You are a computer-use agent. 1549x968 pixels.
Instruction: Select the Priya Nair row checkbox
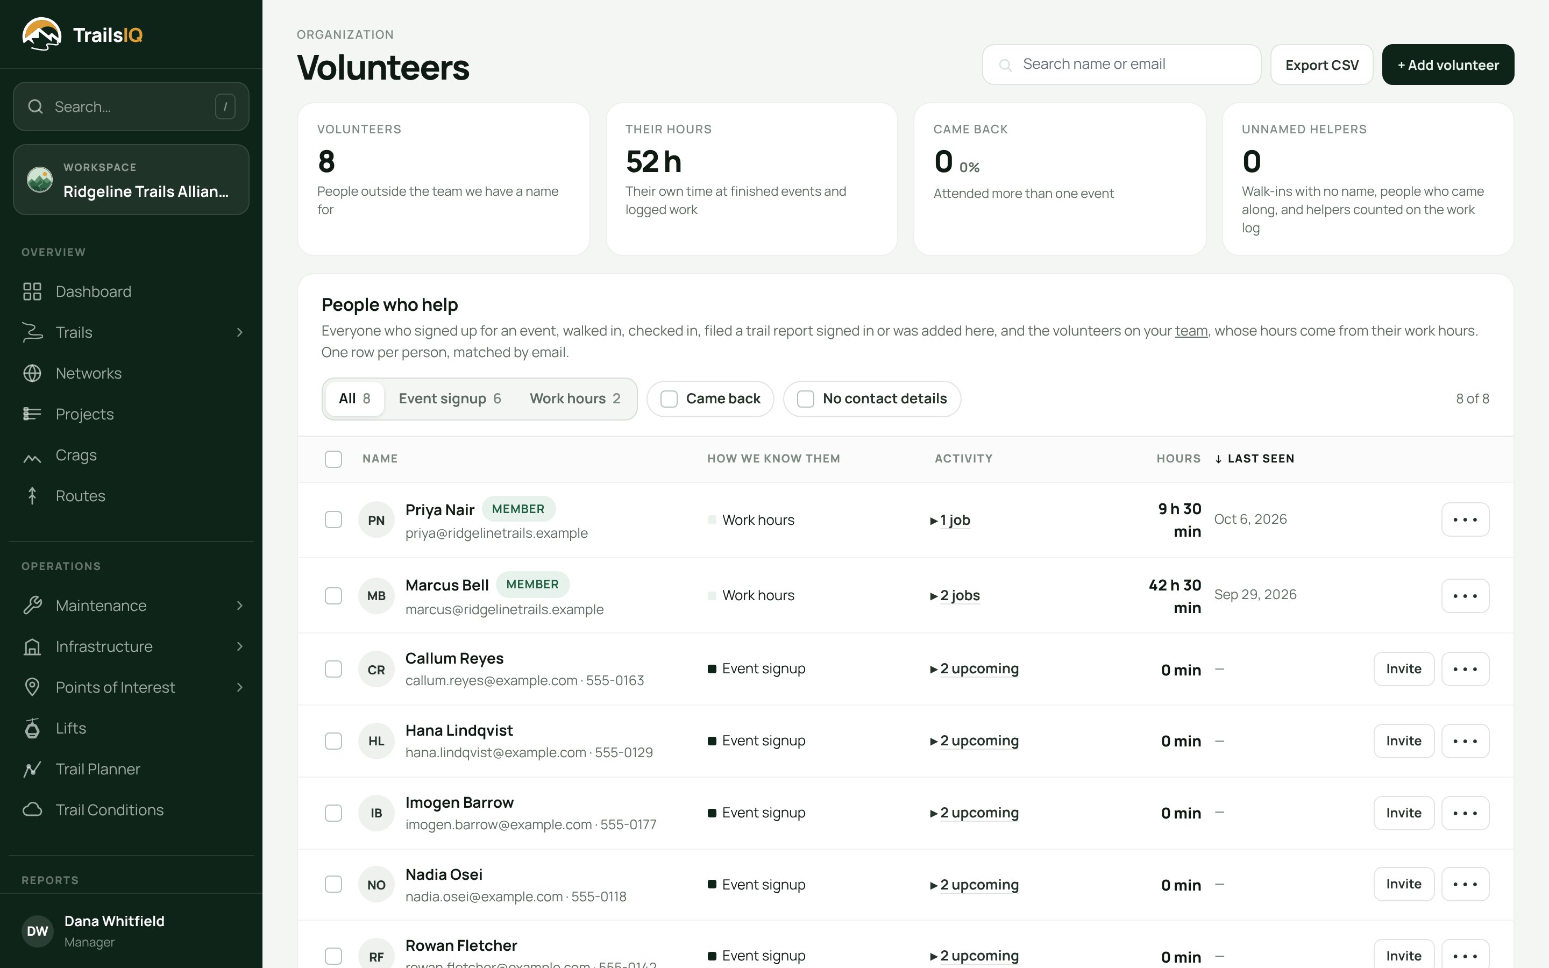[x=333, y=520]
